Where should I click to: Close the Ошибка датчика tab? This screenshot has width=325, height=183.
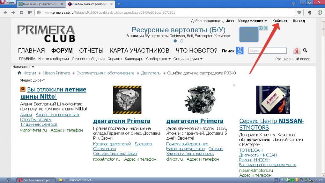coord(111,4)
